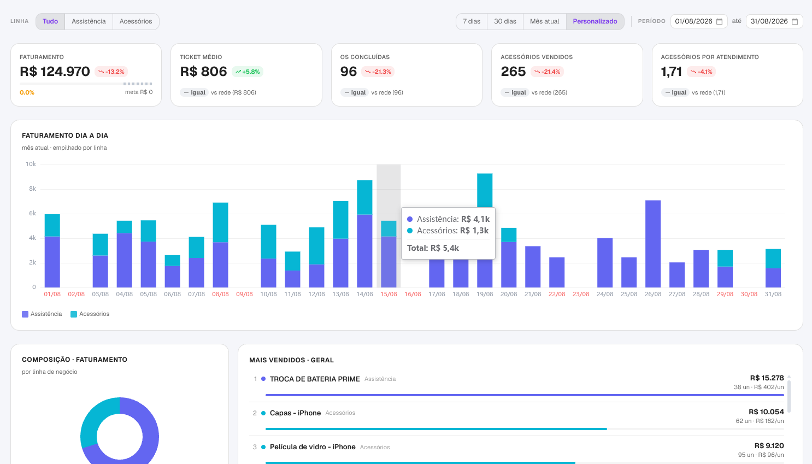Image resolution: width=812 pixels, height=464 pixels.
Task: Click the cyan dot beside Capas - iPhone
Action: coord(263,413)
